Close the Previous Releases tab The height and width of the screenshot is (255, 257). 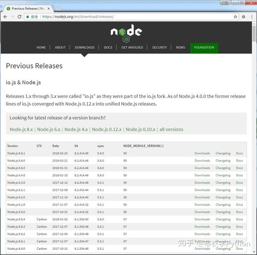[x=49, y=9]
